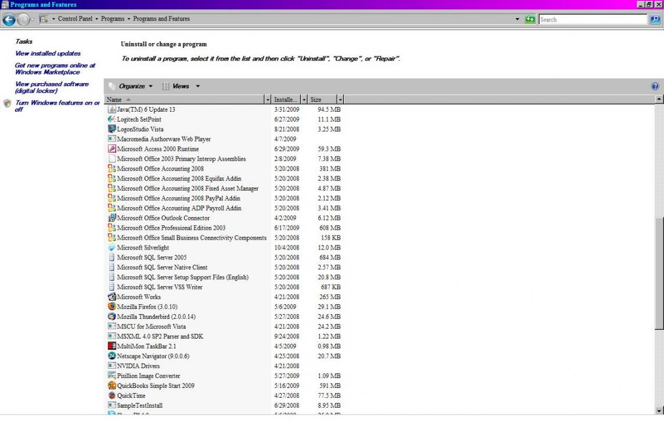Click the Microsoft Access 2000 Runtime icon
Image resolution: width=664 pixels, height=431 pixels.
[112, 149]
